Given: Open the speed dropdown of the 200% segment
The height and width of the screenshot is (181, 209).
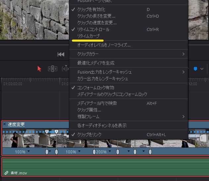Looking at the screenshot, I should 110,151.
